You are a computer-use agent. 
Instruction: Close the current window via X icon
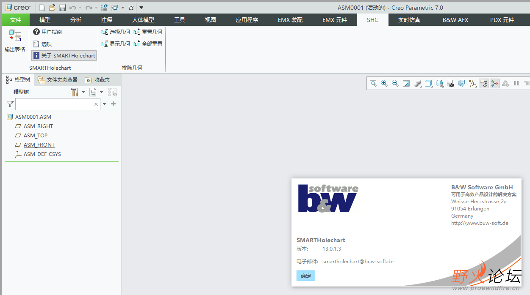[131, 8]
